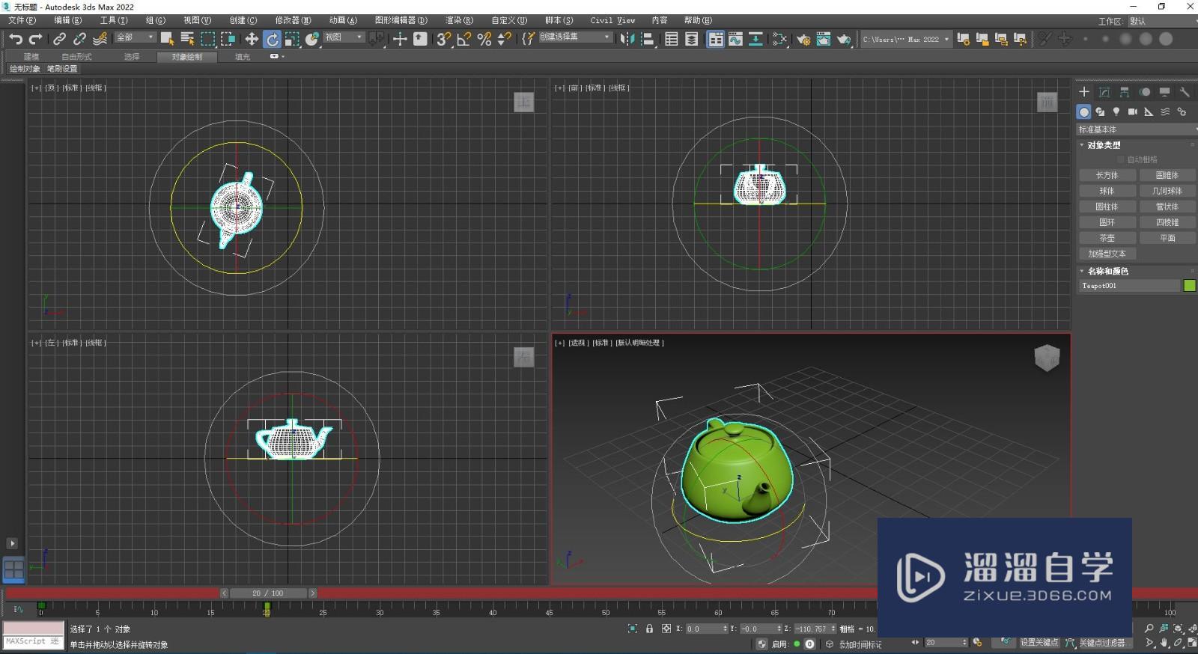Select the Unlink Selection tool
The height and width of the screenshot is (654, 1198).
click(x=79, y=39)
